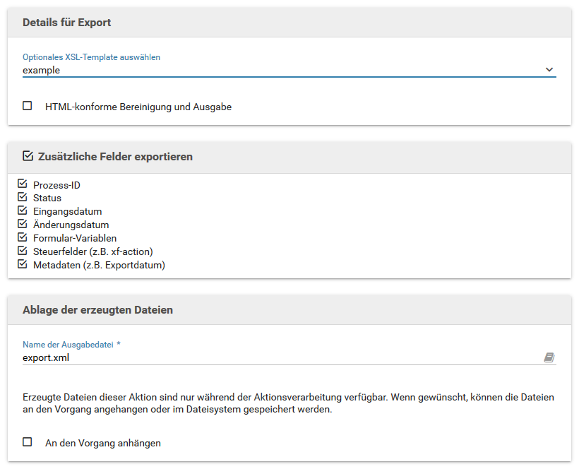Uncheck the Prozess-ID checkbox
The image size is (579, 469).
(22, 184)
